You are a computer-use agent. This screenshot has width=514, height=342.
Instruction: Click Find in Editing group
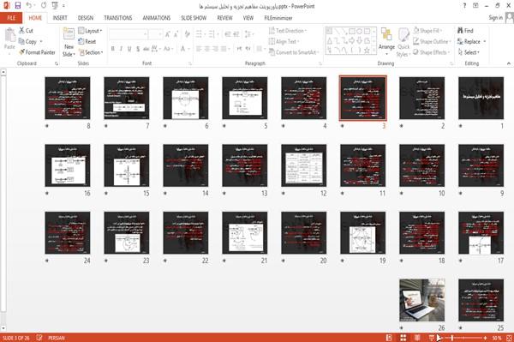coord(465,31)
